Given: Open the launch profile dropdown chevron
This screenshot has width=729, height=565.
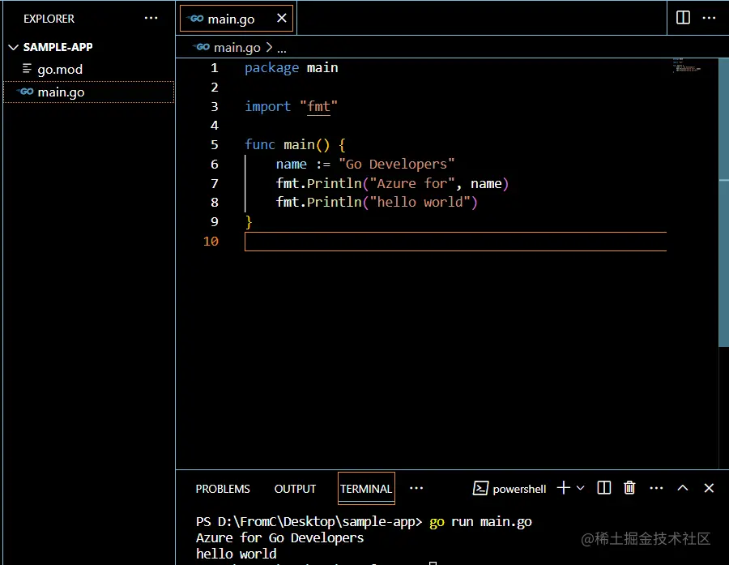Looking at the screenshot, I should (x=580, y=488).
